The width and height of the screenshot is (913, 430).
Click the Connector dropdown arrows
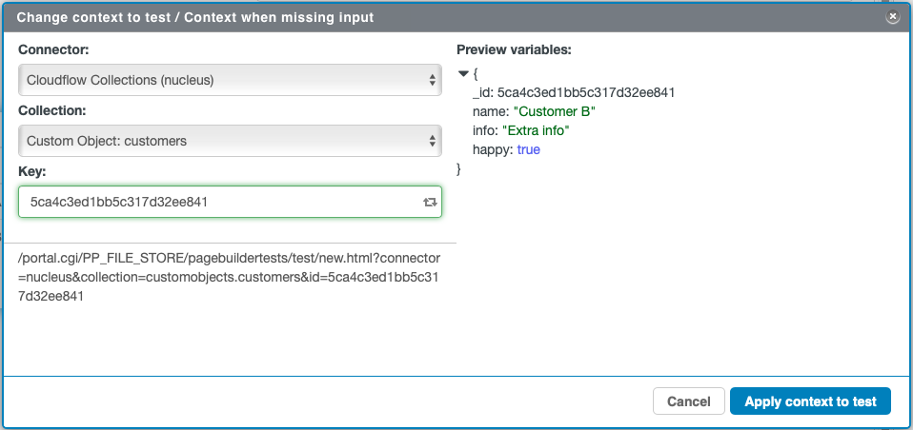[x=432, y=80]
